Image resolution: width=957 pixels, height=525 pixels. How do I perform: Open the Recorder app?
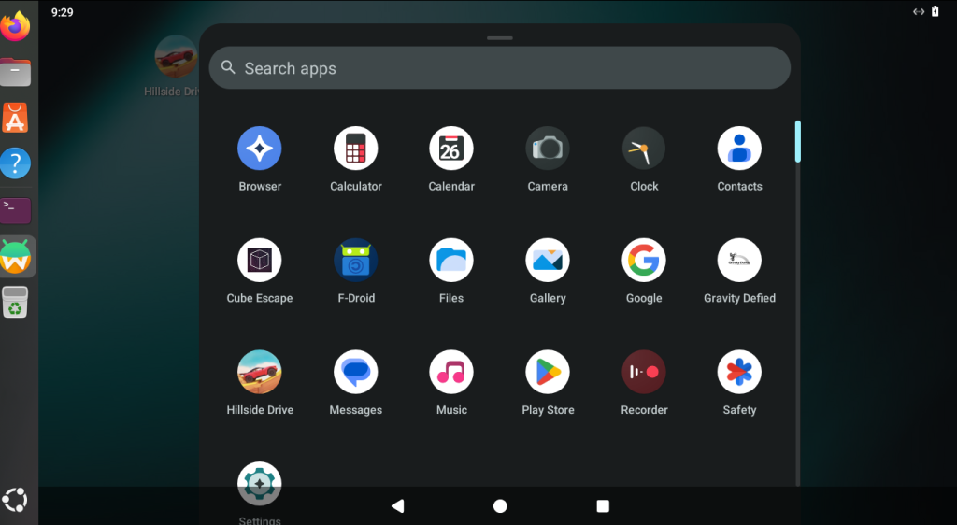tap(644, 373)
